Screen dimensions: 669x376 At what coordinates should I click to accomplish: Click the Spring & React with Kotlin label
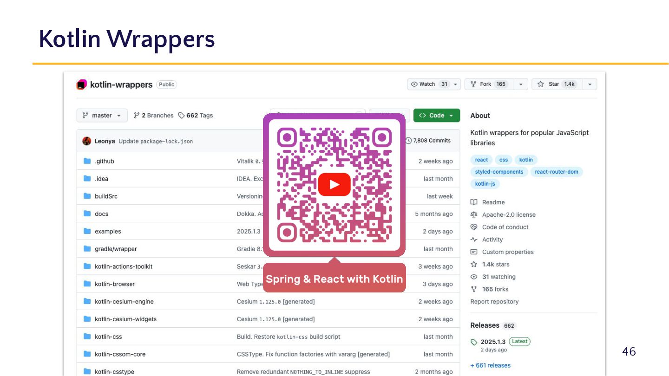(334, 279)
